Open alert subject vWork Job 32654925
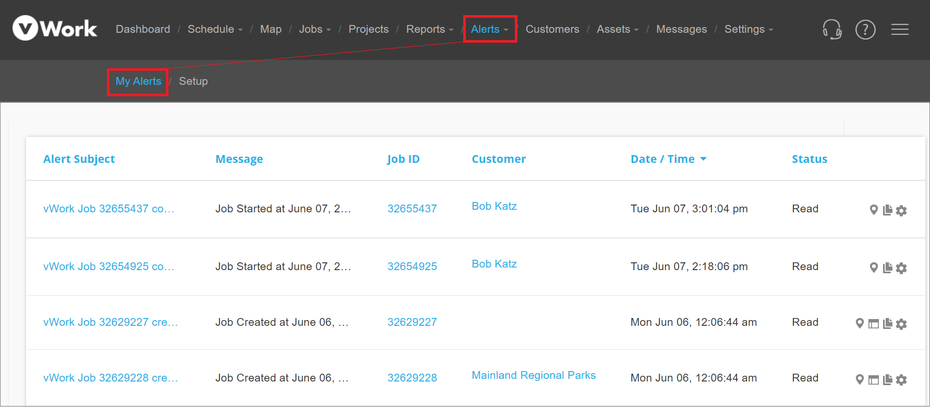The image size is (930, 407). point(109,266)
